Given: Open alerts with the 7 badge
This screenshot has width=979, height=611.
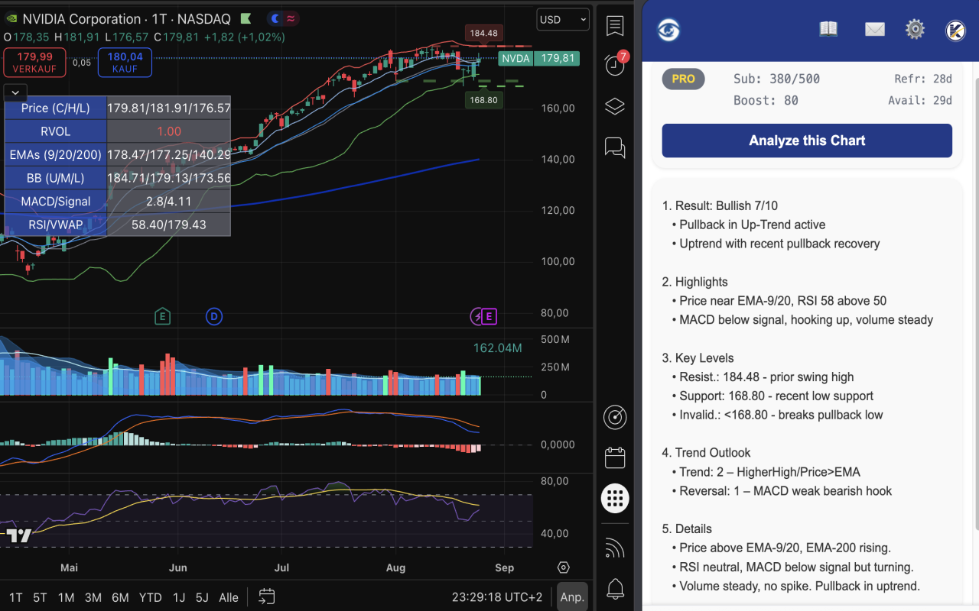Looking at the screenshot, I should [615, 64].
